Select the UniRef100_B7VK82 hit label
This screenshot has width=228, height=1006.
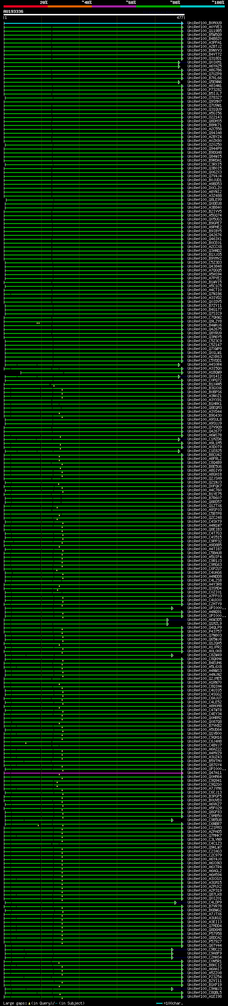204,726
